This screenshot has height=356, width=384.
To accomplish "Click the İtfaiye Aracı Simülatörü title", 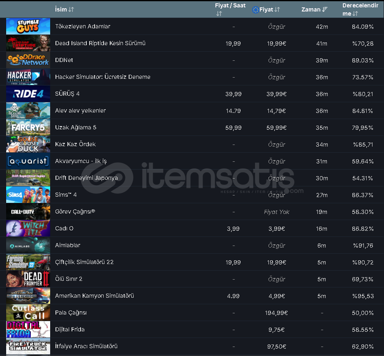I will point(86,346).
